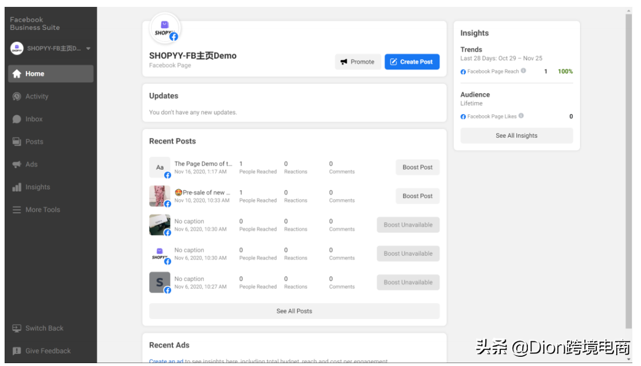
Task: Go to Activity in the sidebar
Action: (51, 96)
